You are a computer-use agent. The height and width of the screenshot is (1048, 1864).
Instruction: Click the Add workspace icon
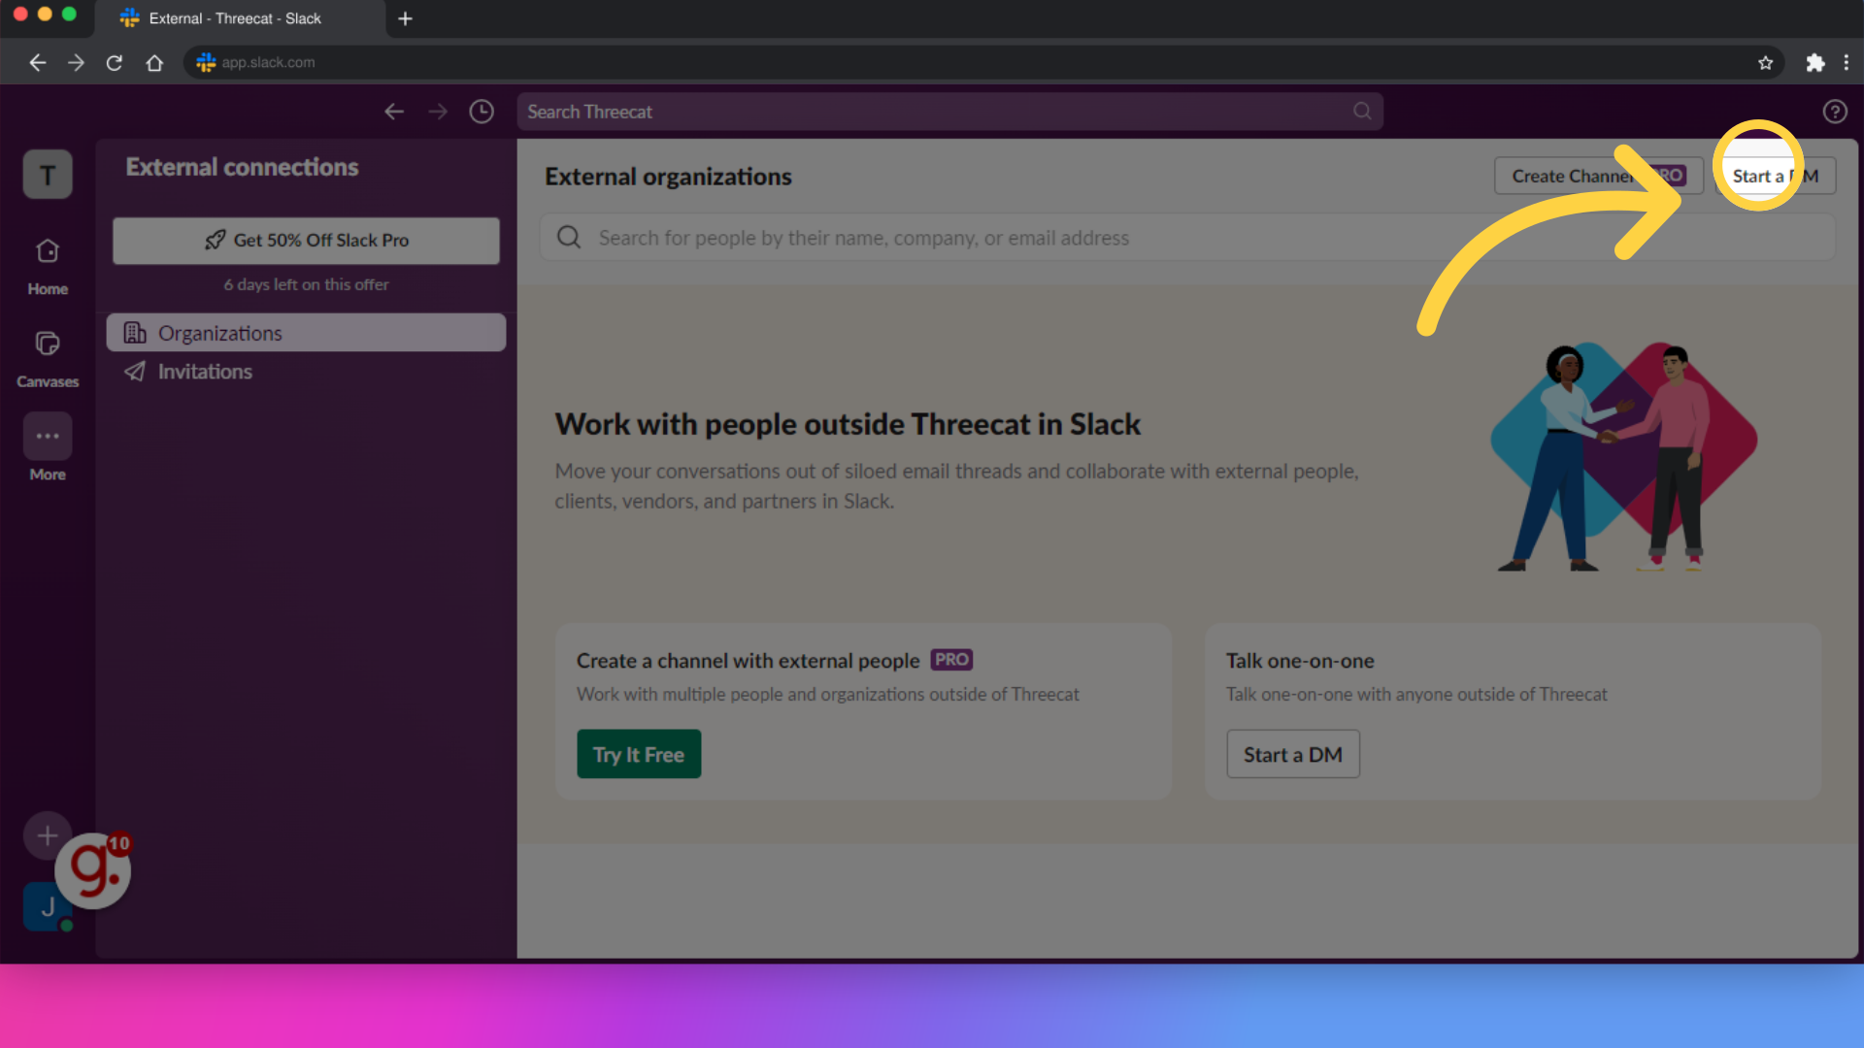(48, 835)
